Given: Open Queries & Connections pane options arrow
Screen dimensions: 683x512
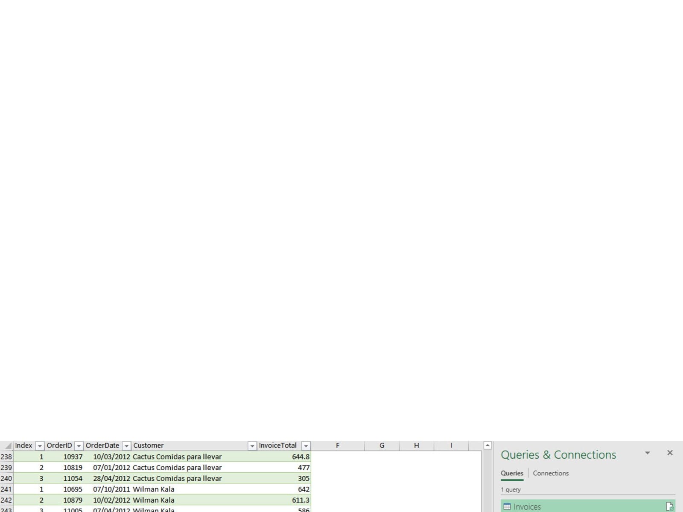Looking at the screenshot, I should pos(647,453).
